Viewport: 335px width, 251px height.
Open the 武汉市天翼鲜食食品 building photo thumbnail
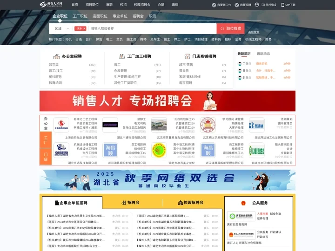(159, 125)
